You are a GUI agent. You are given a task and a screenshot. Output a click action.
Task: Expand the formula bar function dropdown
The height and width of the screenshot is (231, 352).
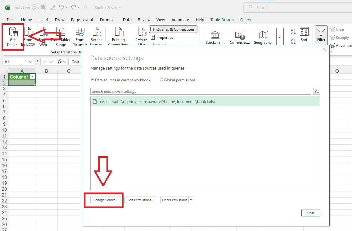click(x=65, y=62)
